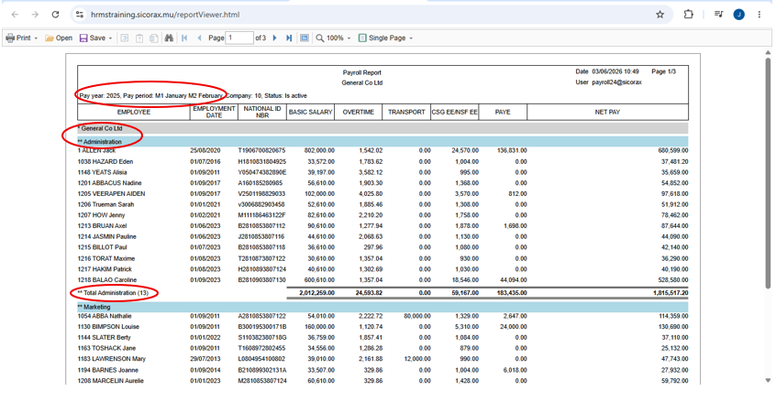This screenshot has width=776, height=413.
Task: Click employee 1218 BALAO Caroline
Action: pyautogui.click(x=107, y=279)
